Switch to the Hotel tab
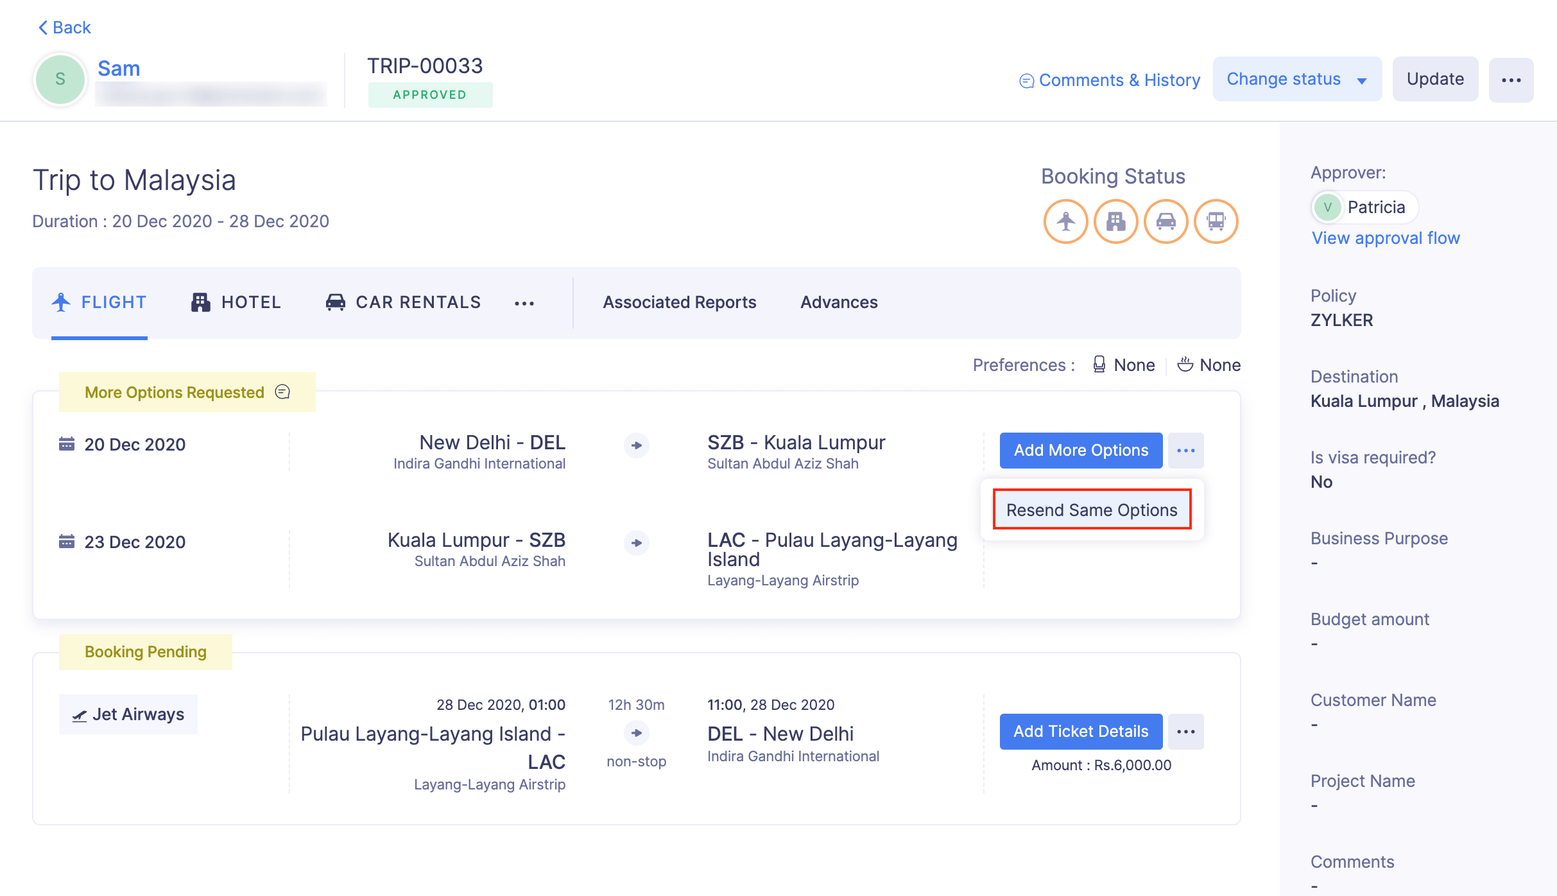Image resolution: width=1557 pixels, height=896 pixels. [x=236, y=302]
